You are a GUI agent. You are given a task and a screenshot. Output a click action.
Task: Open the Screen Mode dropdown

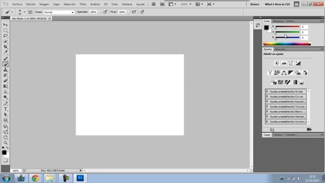[211, 4]
